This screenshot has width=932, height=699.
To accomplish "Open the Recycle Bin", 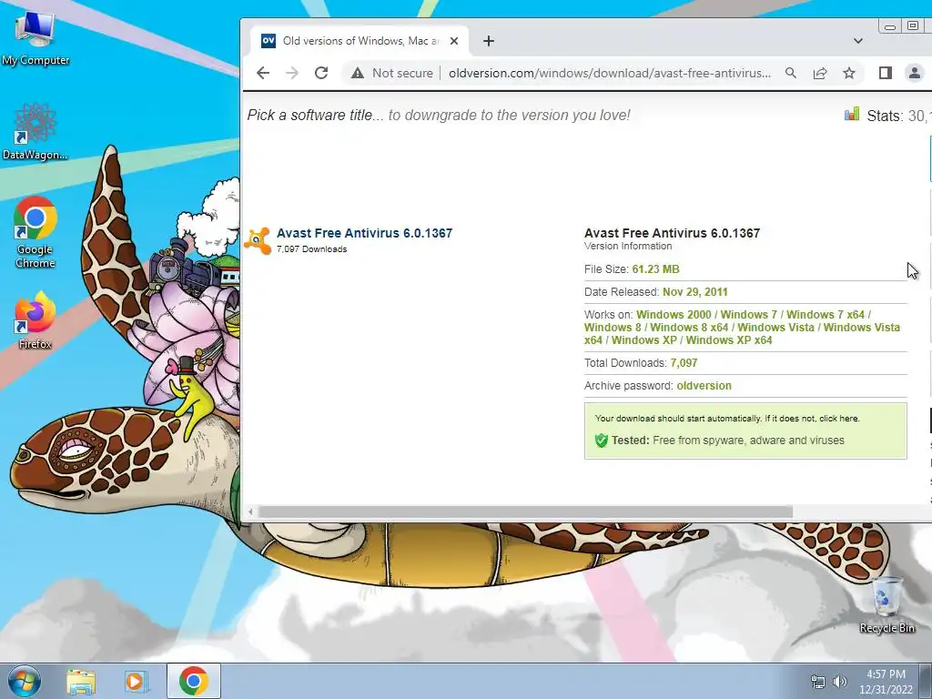I will 886,604.
